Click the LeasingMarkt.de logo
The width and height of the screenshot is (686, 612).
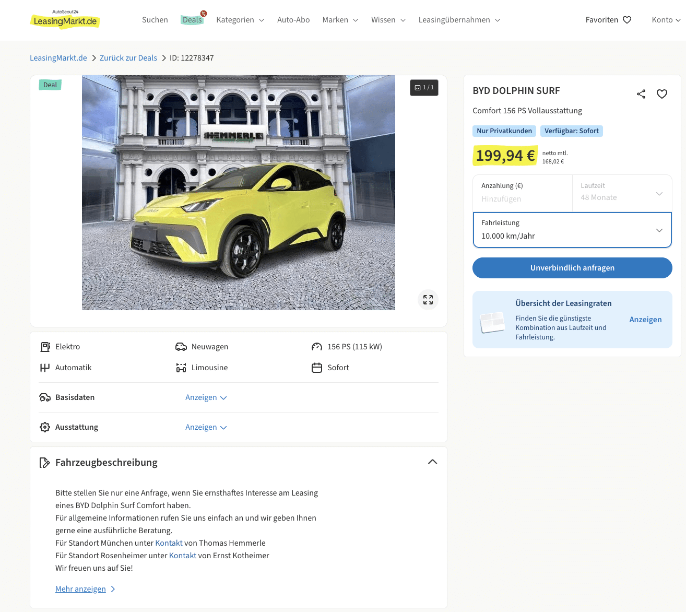tap(65, 20)
